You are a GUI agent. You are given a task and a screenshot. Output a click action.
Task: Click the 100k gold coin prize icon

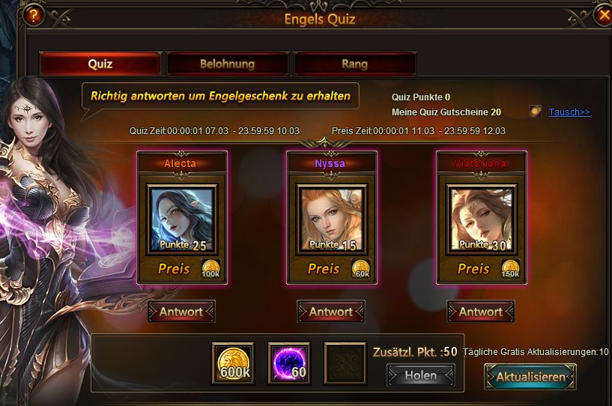coord(210,269)
